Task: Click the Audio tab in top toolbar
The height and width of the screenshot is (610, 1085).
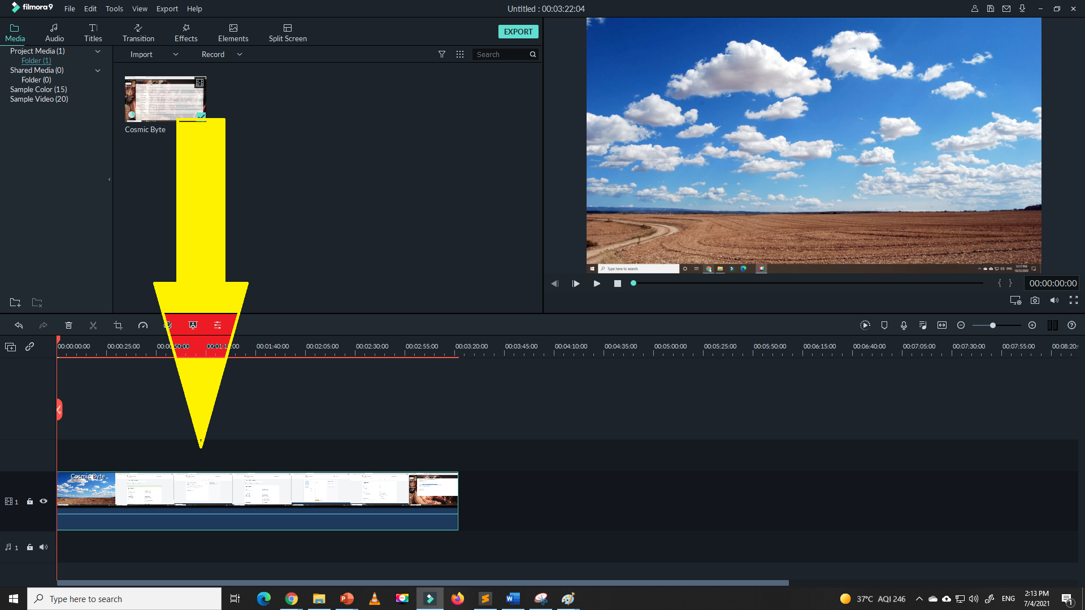Action: coord(54,31)
